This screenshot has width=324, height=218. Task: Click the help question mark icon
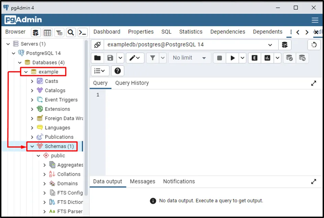[117, 71]
